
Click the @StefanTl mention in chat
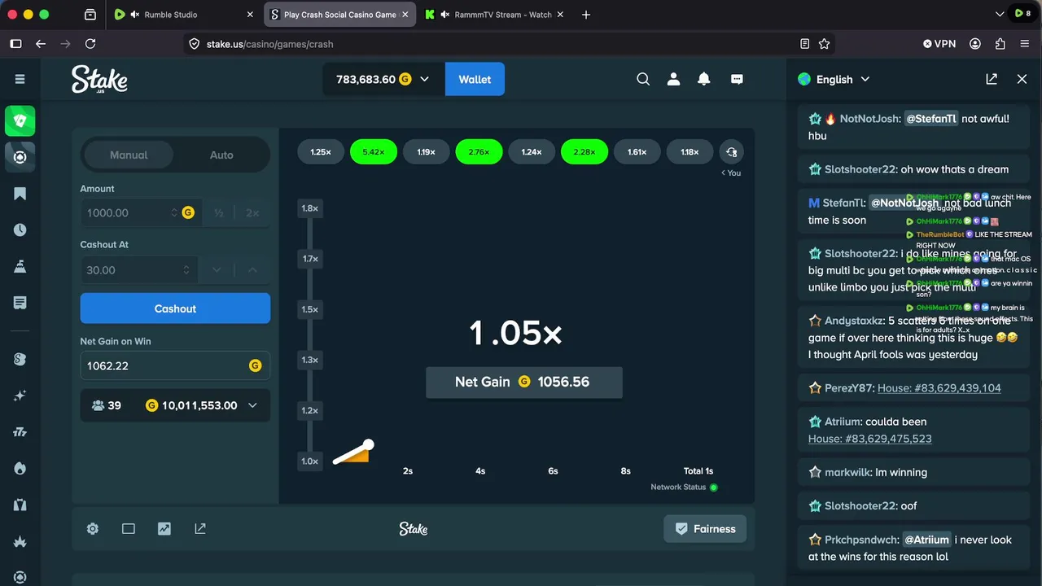tap(931, 119)
